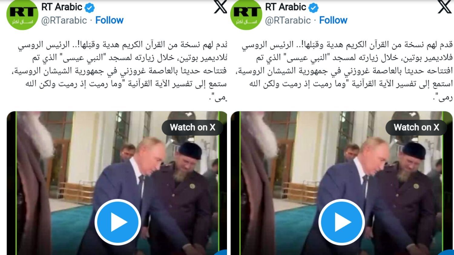This screenshot has height=255, width=454.
Task: Follow @RTarabic from the second tweet
Action: pyautogui.click(x=333, y=20)
